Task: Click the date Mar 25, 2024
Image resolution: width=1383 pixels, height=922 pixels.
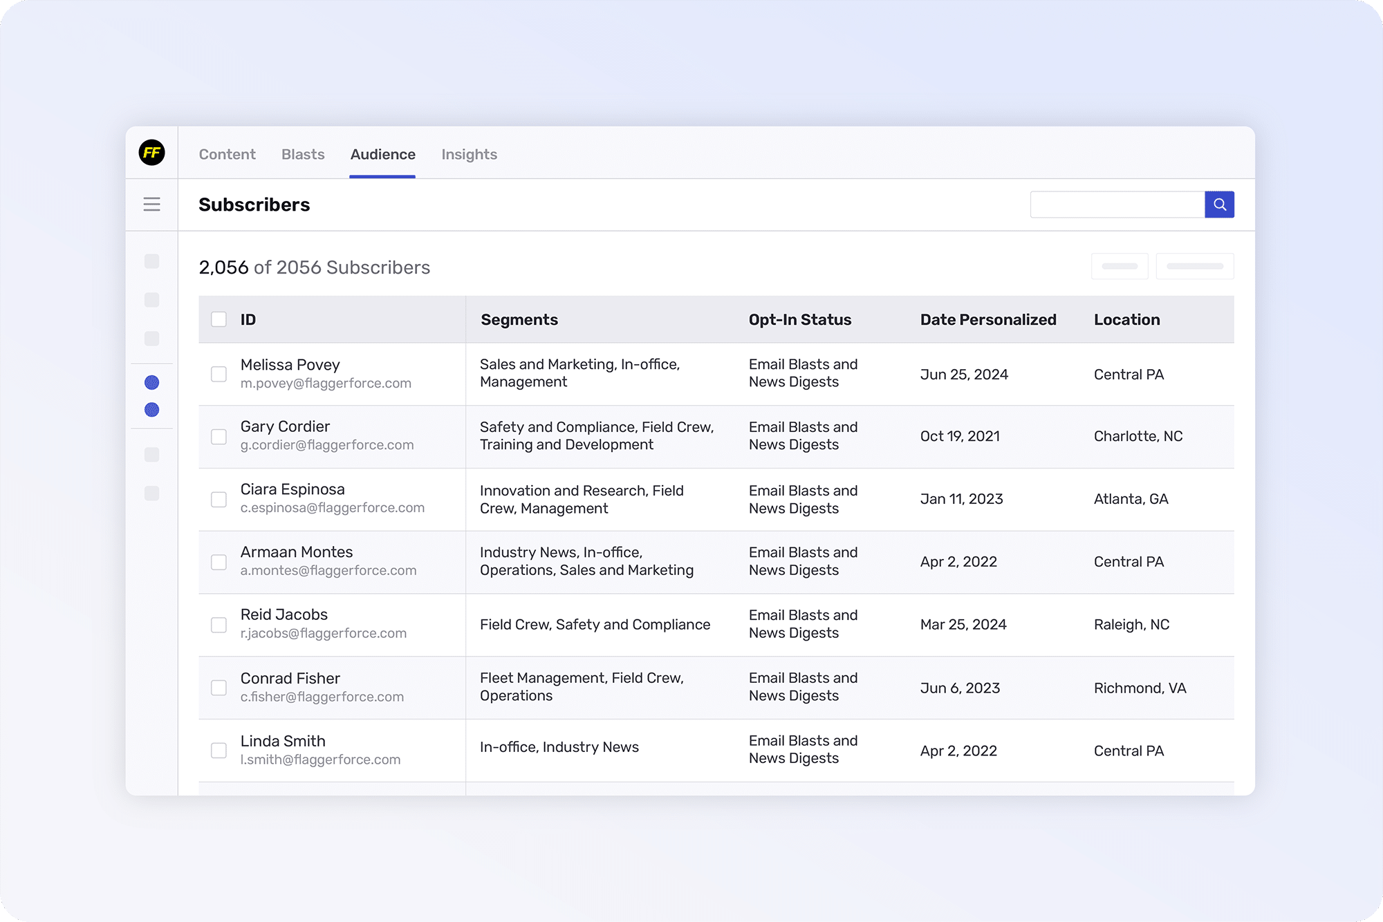Action: (963, 625)
